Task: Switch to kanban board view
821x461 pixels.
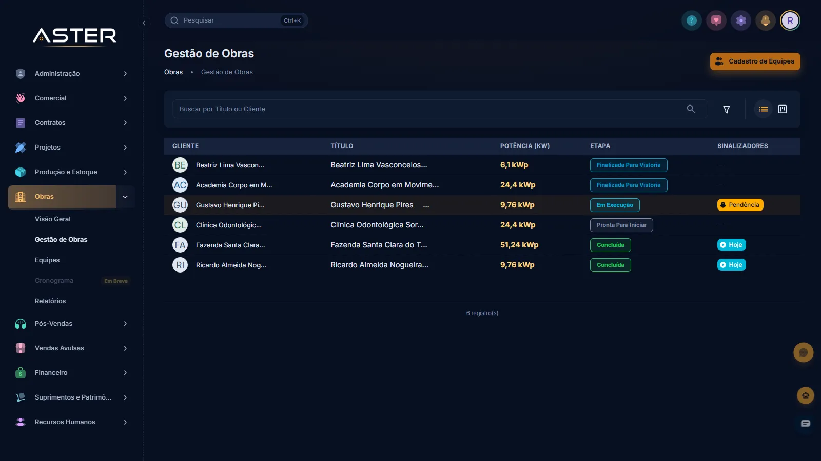Action: pyautogui.click(x=783, y=109)
